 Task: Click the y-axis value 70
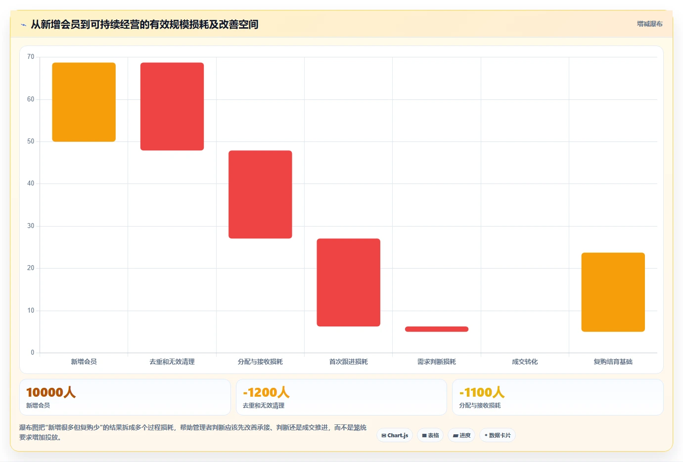click(31, 57)
